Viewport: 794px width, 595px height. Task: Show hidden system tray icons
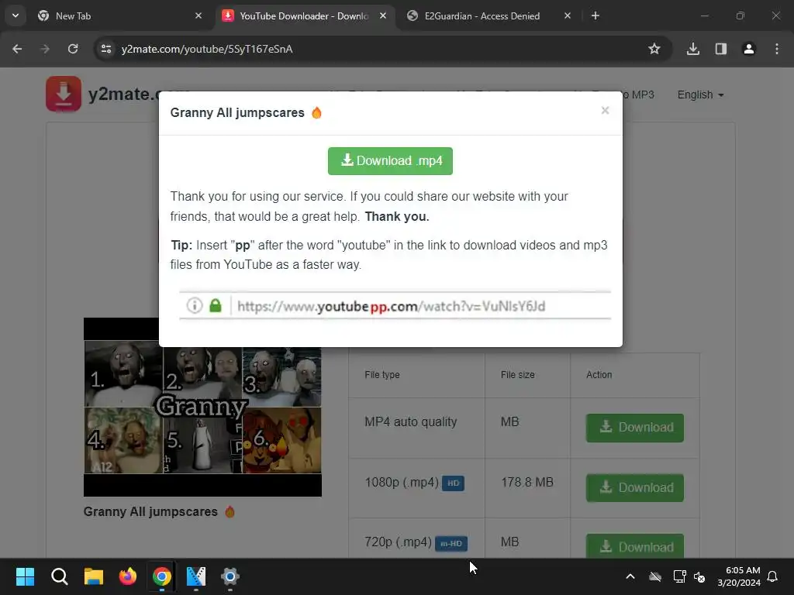click(630, 576)
